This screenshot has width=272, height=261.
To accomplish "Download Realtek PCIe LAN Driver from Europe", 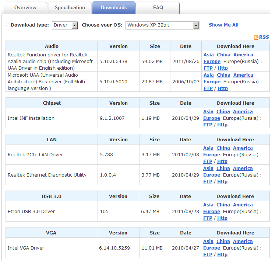I will tap(212, 155).
